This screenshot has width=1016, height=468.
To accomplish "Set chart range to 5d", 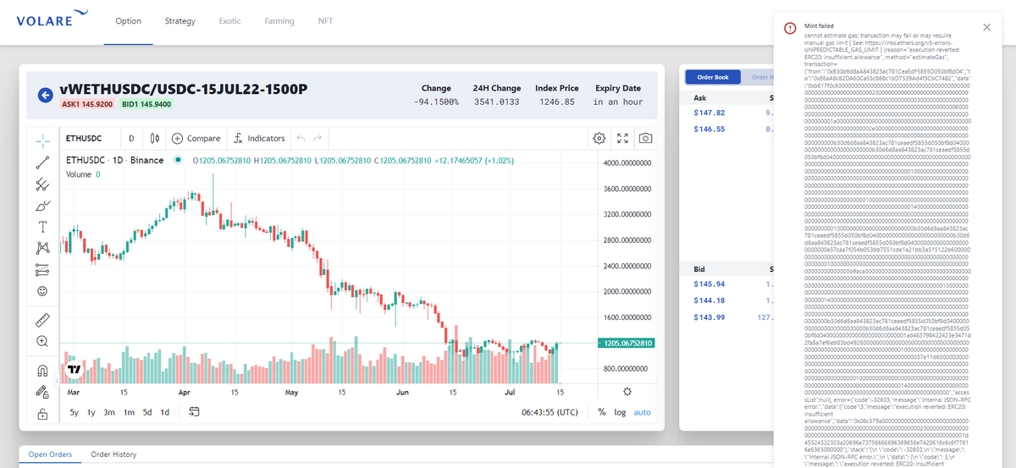I will coord(147,412).
